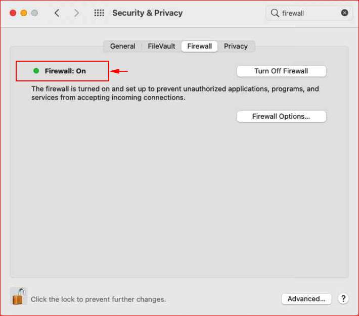Open the Advanced settings sheet
Image resolution: width=359 pixels, height=316 pixels.
pos(306,299)
